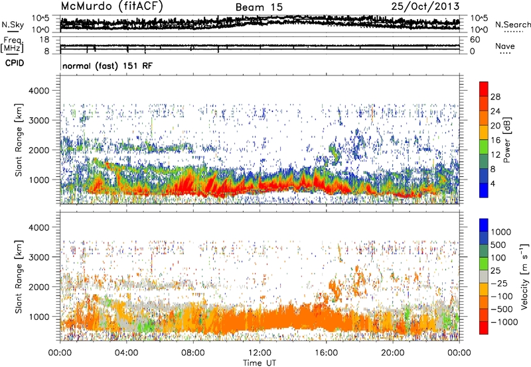Click the '12:00' time axis tick label
531x367 pixels.
[x=260, y=353]
